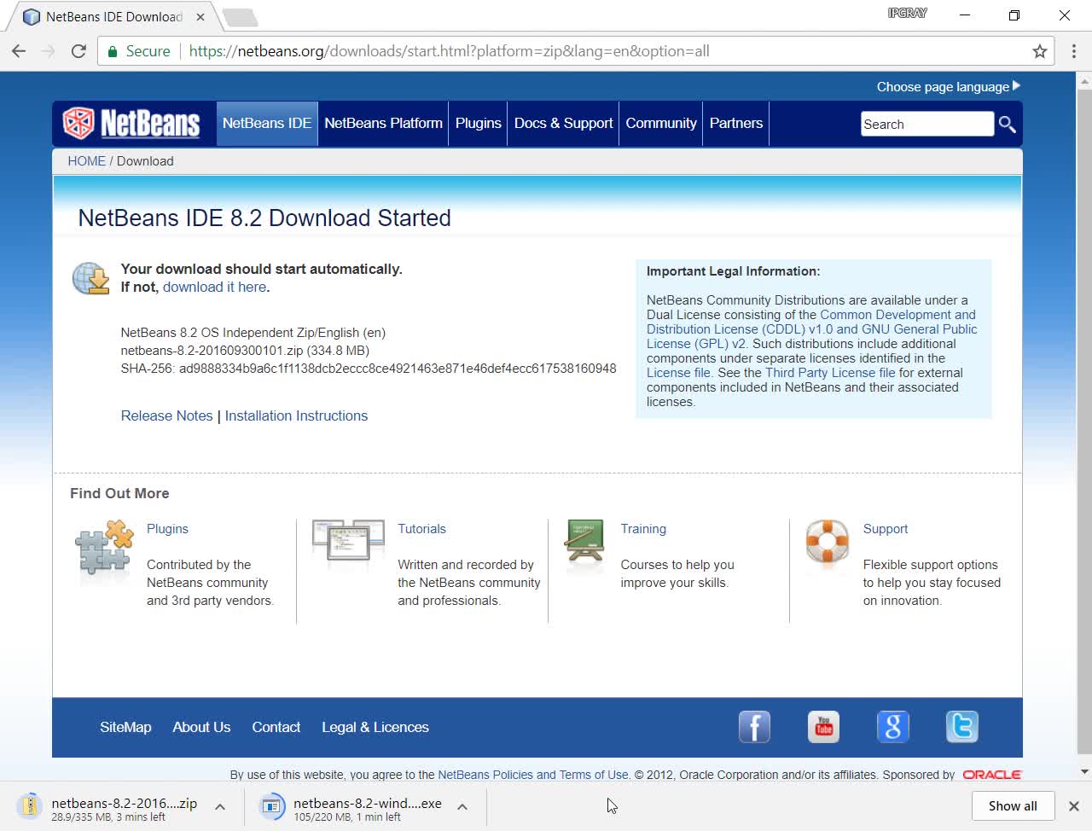The image size is (1092, 831).
Task: Click the Twitter icon in the footer
Action: 961,727
